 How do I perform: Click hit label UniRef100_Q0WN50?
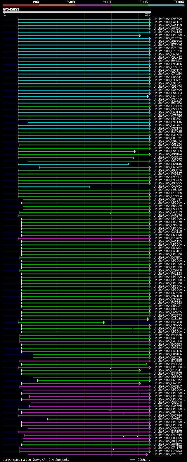pos(168,187)
